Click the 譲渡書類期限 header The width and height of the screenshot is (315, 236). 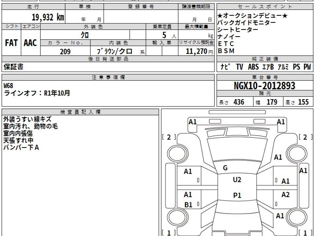click(x=196, y=7)
